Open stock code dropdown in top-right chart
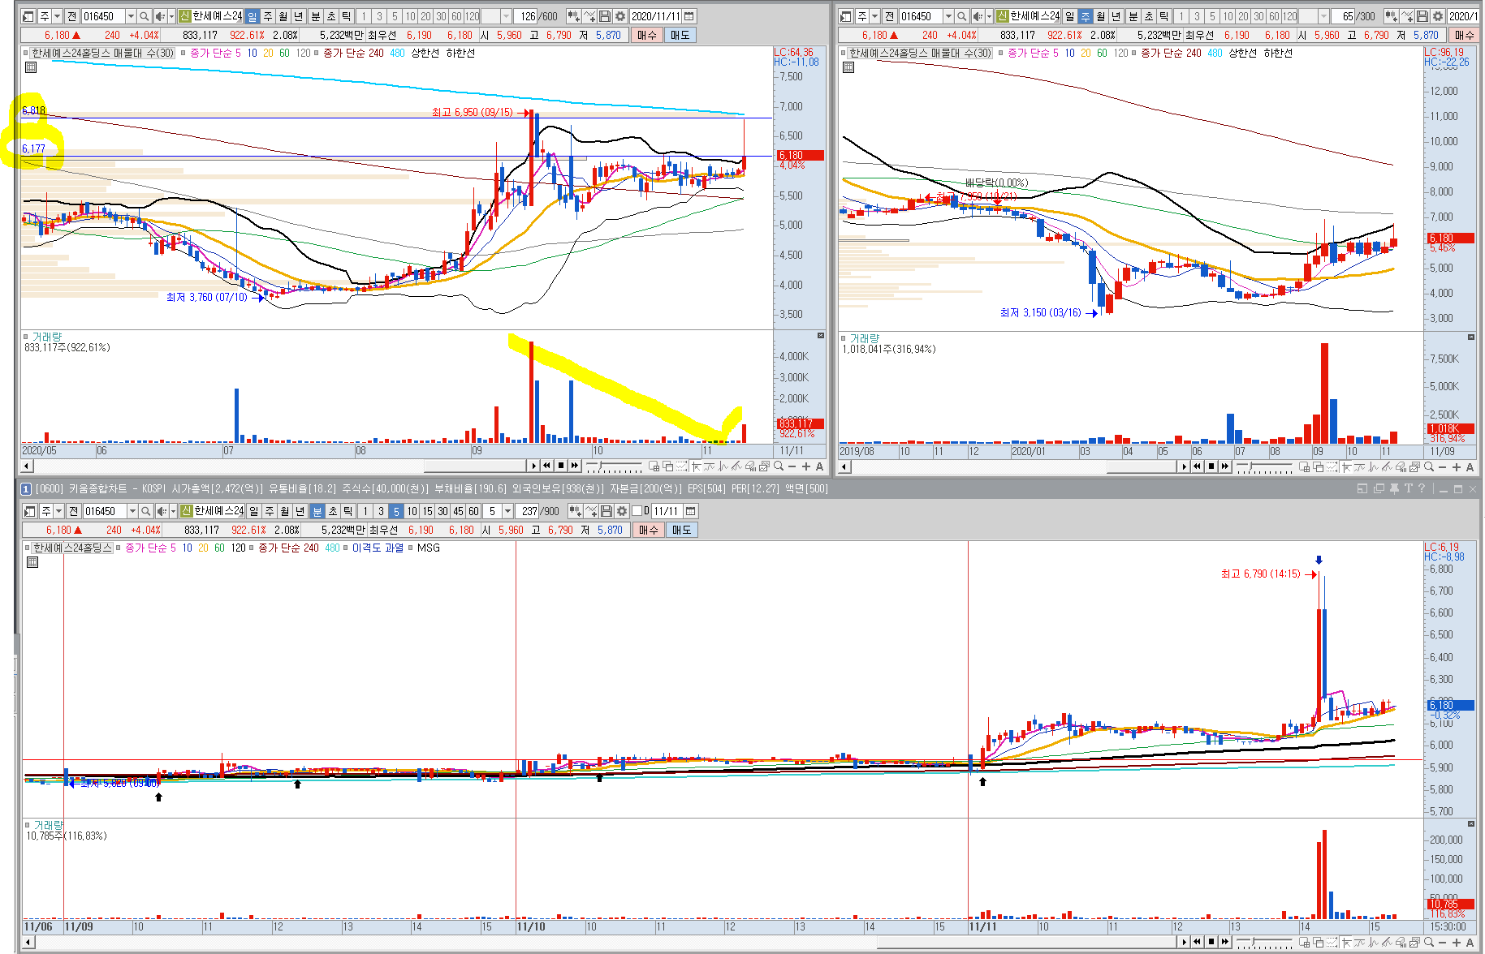Screen dimensions: 1485x954 948,16
